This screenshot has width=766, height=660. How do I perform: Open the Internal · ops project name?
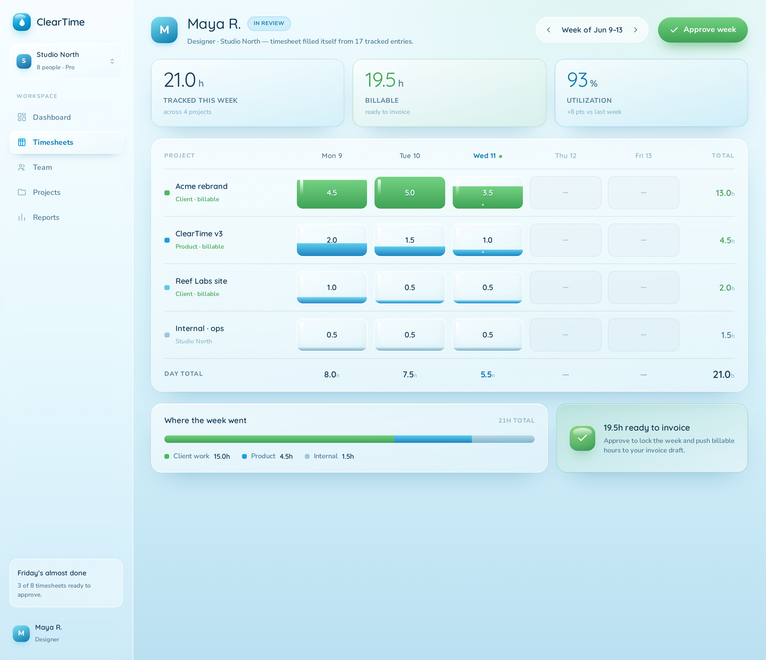point(200,328)
